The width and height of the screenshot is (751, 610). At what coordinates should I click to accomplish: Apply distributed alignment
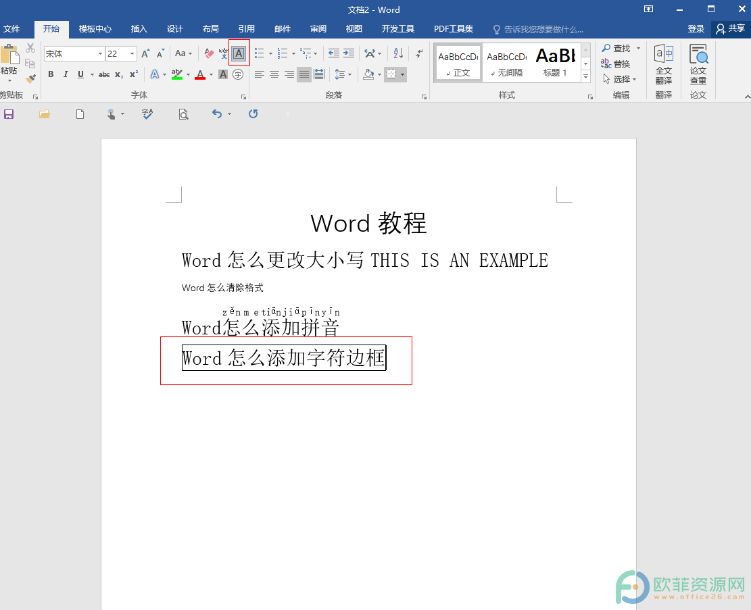[x=319, y=74]
